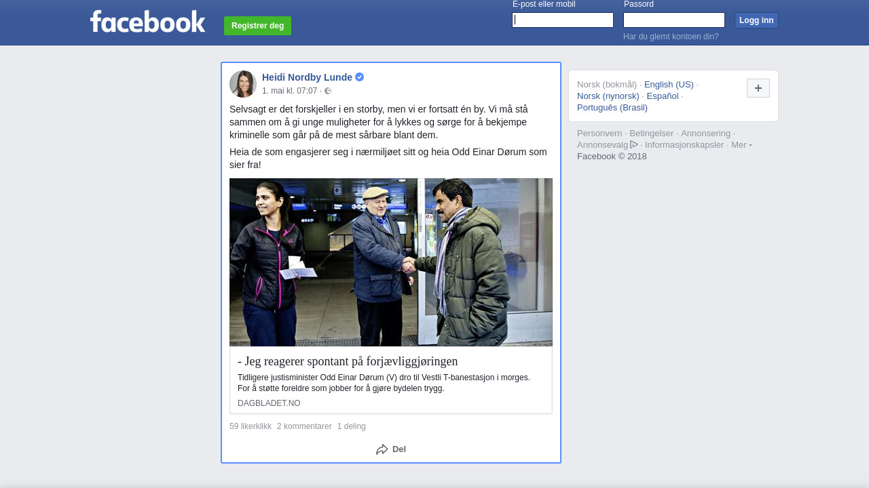This screenshot has height=488, width=869.
Task: Open the 'Personvern' footer link
Action: [599, 134]
